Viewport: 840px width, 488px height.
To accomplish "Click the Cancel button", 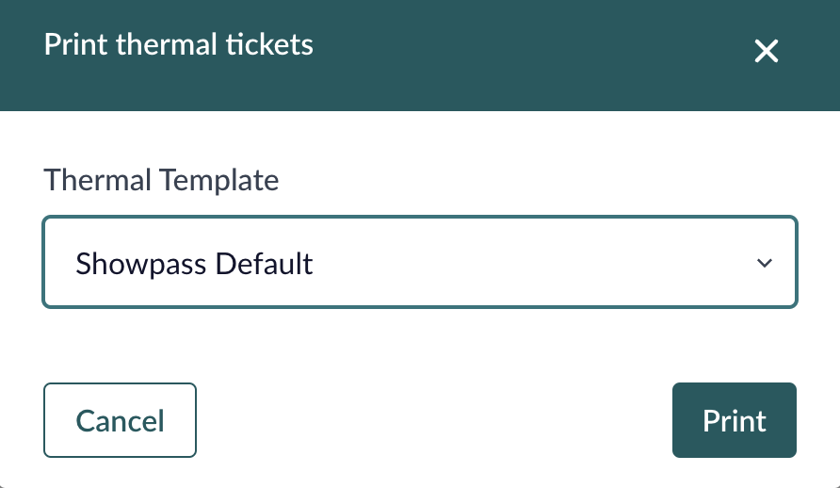I will click(x=120, y=420).
